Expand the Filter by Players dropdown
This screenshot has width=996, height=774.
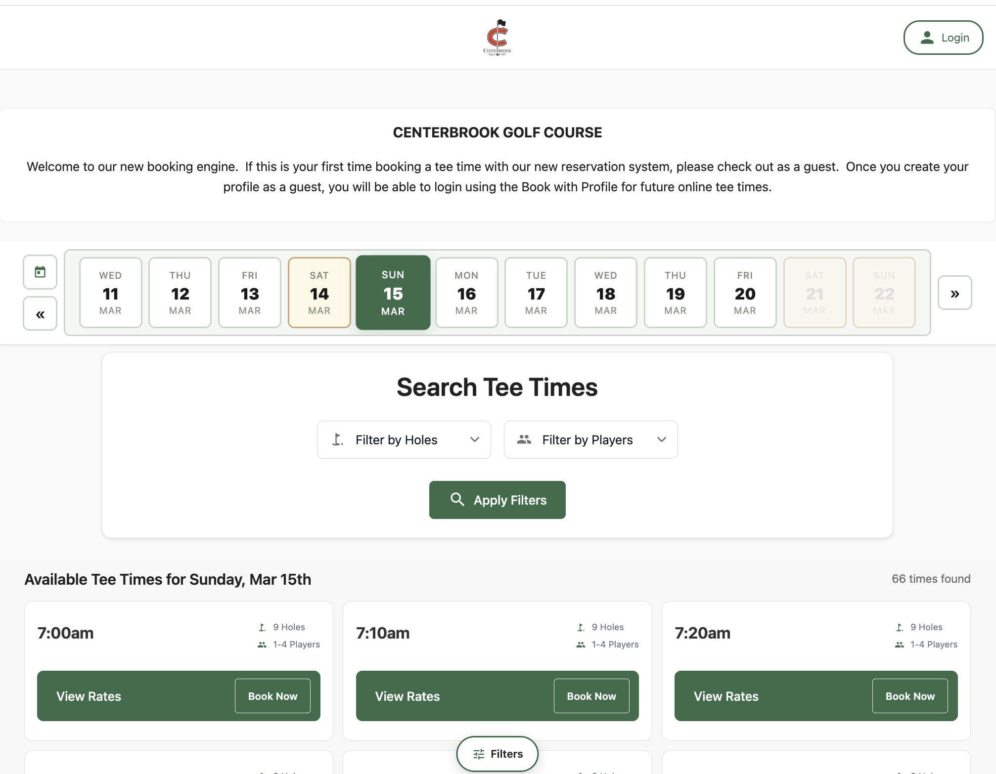tap(661, 439)
